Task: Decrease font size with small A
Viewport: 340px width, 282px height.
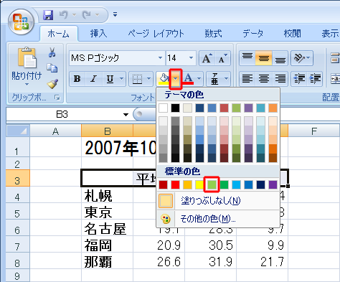Action: [x=222, y=58]
